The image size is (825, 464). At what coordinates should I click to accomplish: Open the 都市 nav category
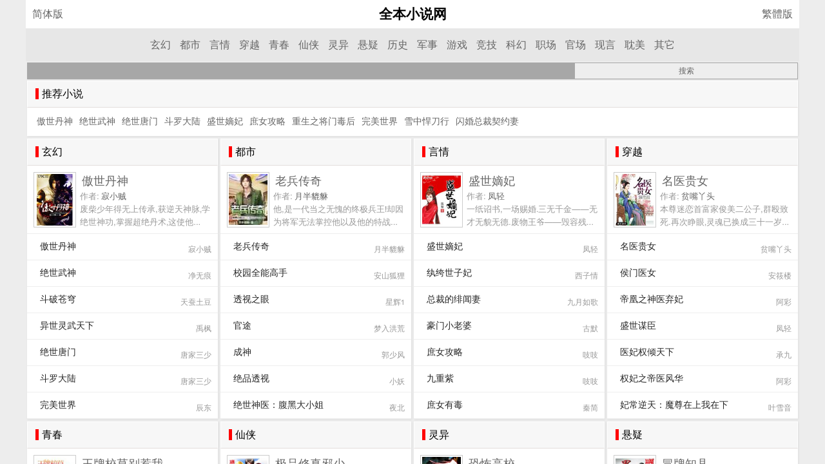(x=190, y=45)
